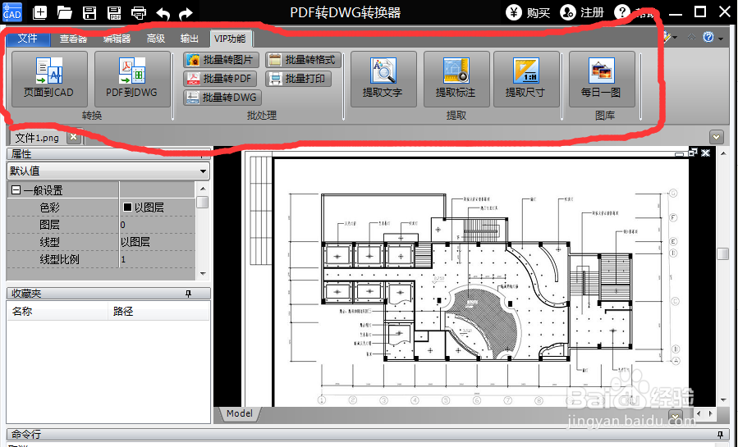Click the horizontal scroll left arrow

(699, 413)
